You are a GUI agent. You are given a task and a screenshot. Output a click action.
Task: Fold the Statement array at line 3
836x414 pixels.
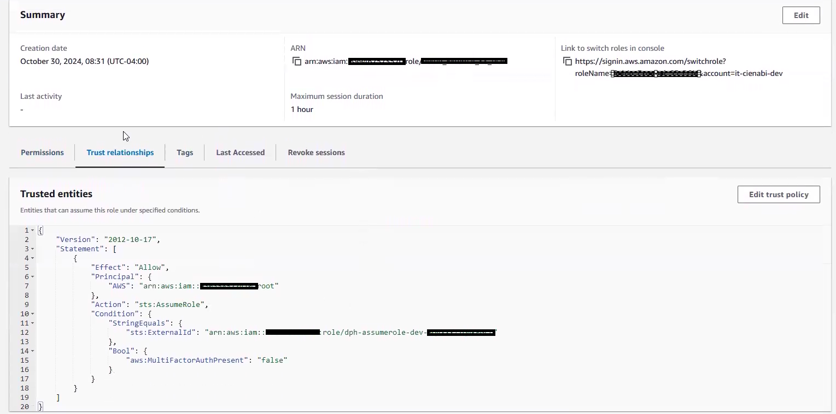click(x=33, y=249)
